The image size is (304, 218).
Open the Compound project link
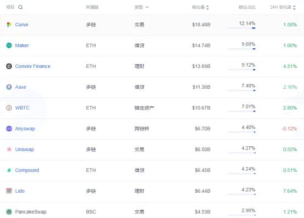pyautogui.click(x=27, y=170)
